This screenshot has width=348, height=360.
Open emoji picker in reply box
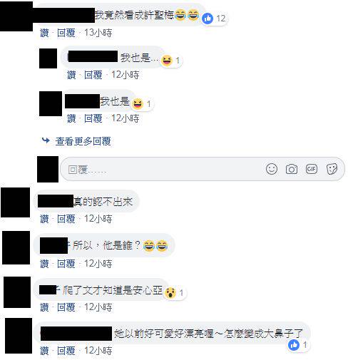click(272, 169)
